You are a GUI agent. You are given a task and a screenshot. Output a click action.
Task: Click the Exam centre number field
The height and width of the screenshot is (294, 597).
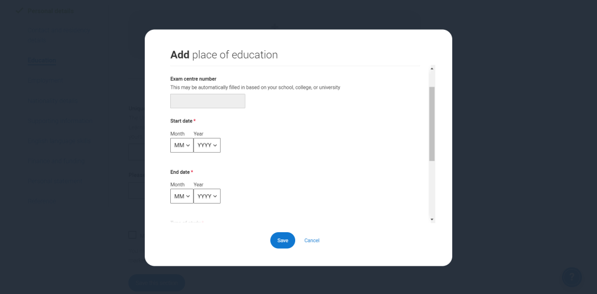(x=207, y=101)
